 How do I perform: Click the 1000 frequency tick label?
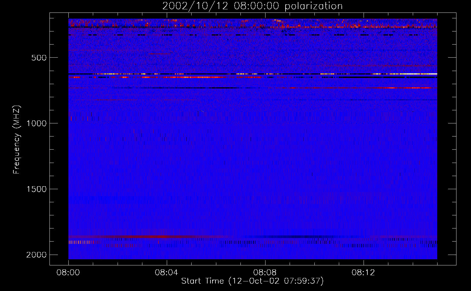(36, 123)
